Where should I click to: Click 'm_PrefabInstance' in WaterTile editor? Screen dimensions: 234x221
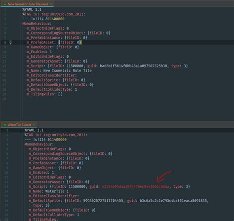45,158
